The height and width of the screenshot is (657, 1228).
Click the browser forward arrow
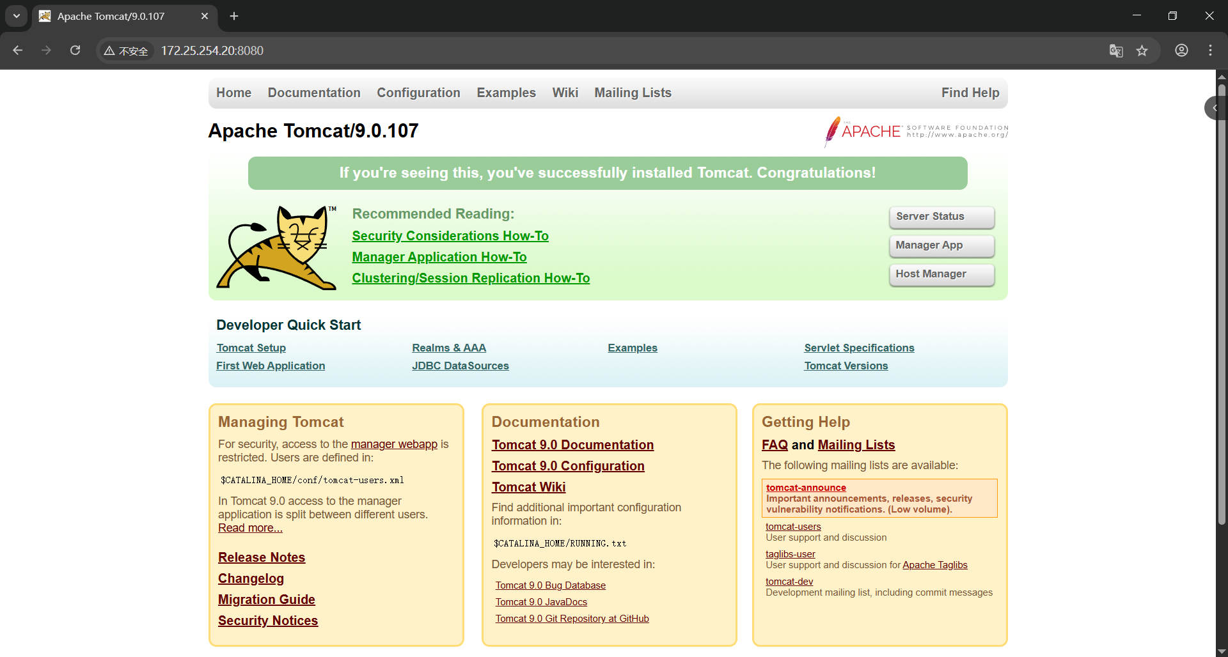(46, 50)
